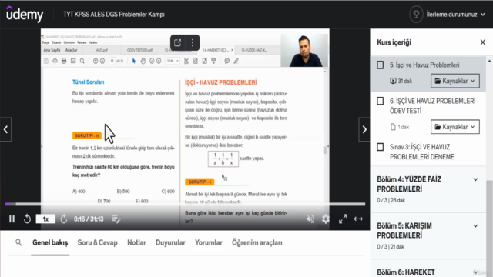Open the TYT KPSS ALES DGS Problemler Kampı link
The height and width of the screenshot is (277, 493).
pyautogui.click(x=114, y=15)
